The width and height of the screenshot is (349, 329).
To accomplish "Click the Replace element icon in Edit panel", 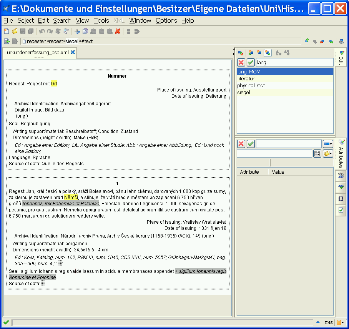I will coord(241,53).
